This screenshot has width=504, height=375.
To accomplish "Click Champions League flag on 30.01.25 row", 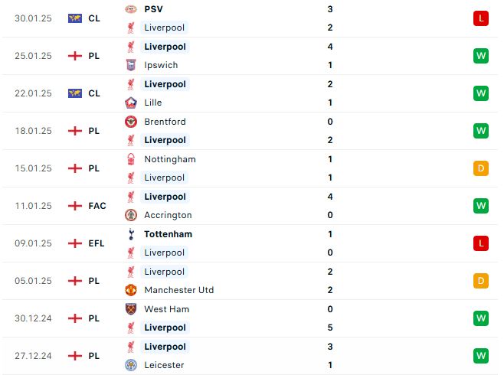I will tap(75, 18).
